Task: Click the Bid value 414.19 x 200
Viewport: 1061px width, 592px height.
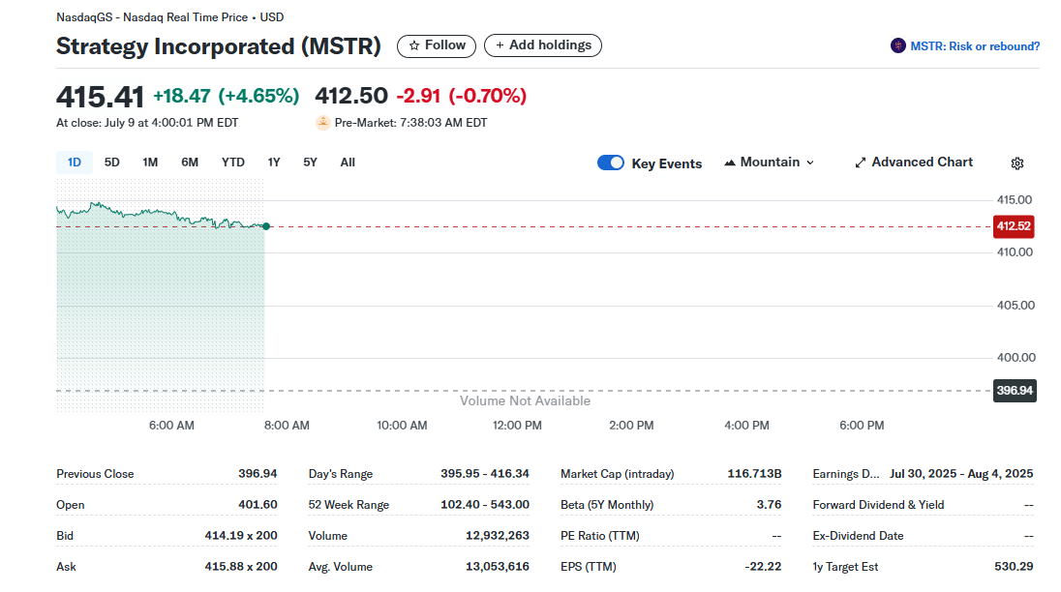Action: click(x=241, y=535)
